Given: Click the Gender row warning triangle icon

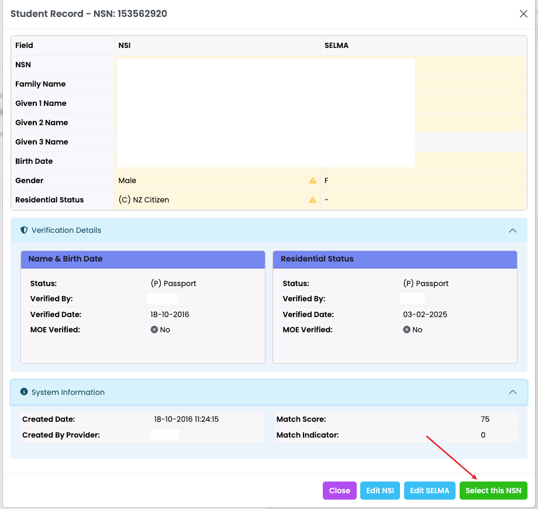Looking at the screenshot, I should pos(313,181).
